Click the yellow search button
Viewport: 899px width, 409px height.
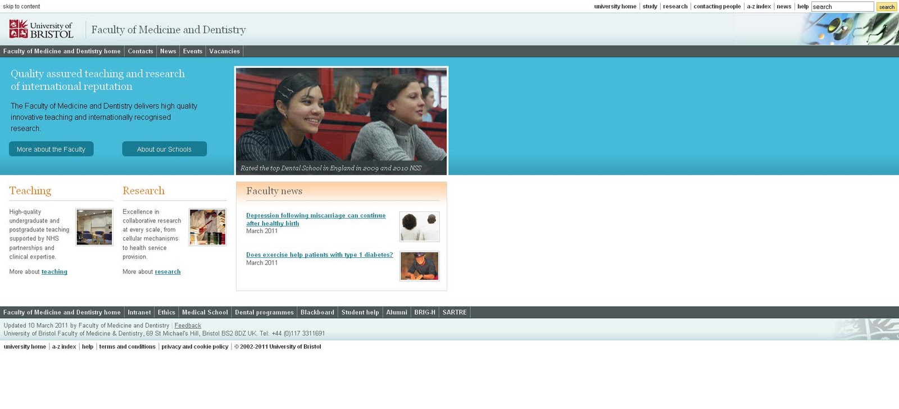(887, 7)
